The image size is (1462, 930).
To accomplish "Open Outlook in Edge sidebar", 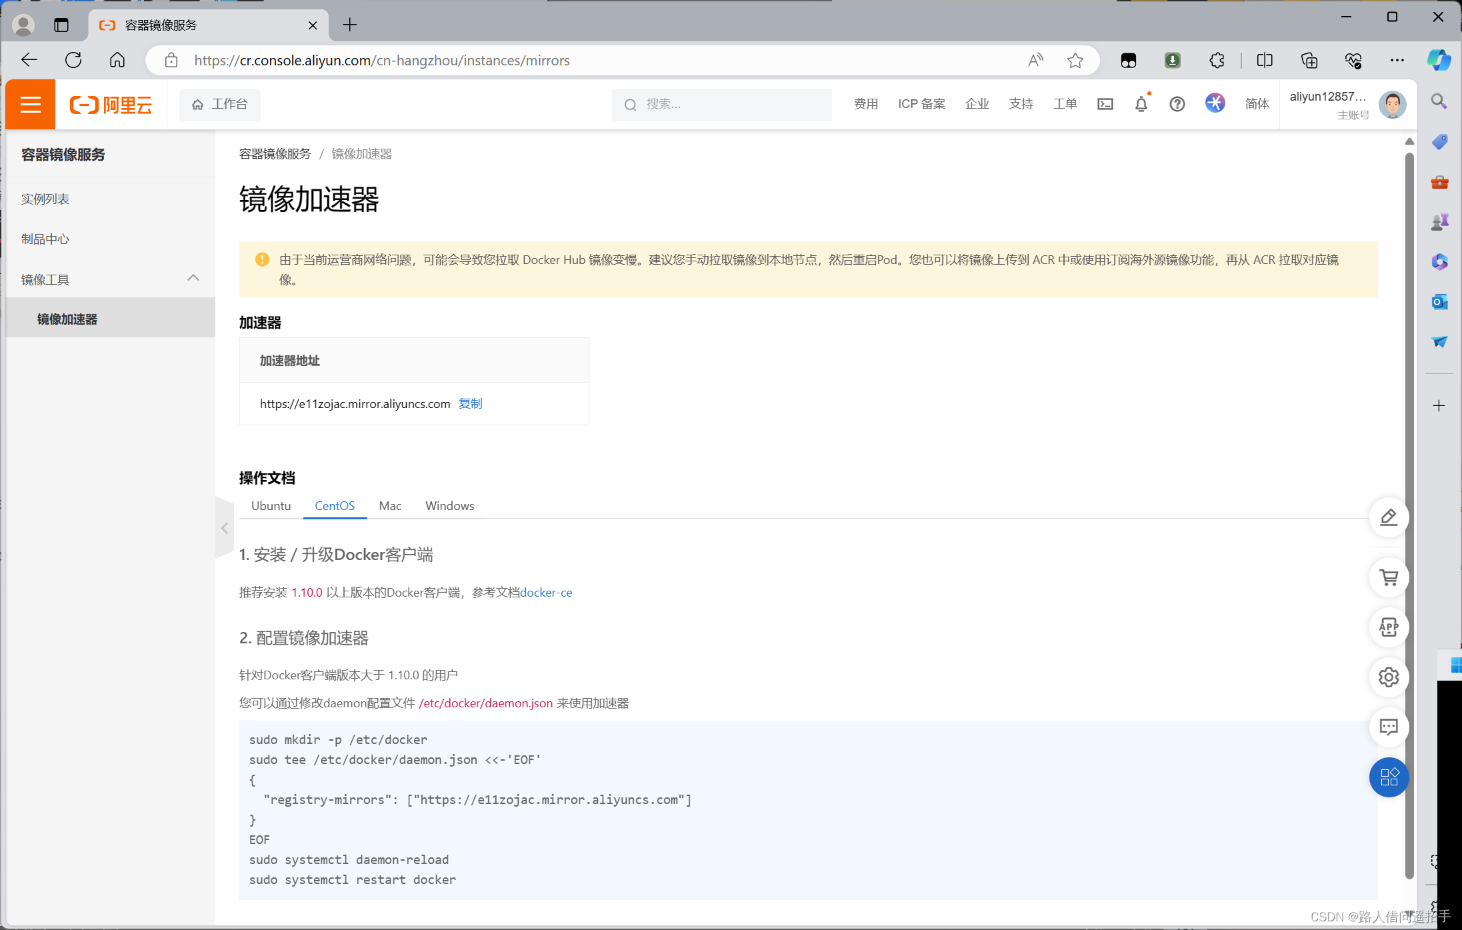I will 1439,301.
